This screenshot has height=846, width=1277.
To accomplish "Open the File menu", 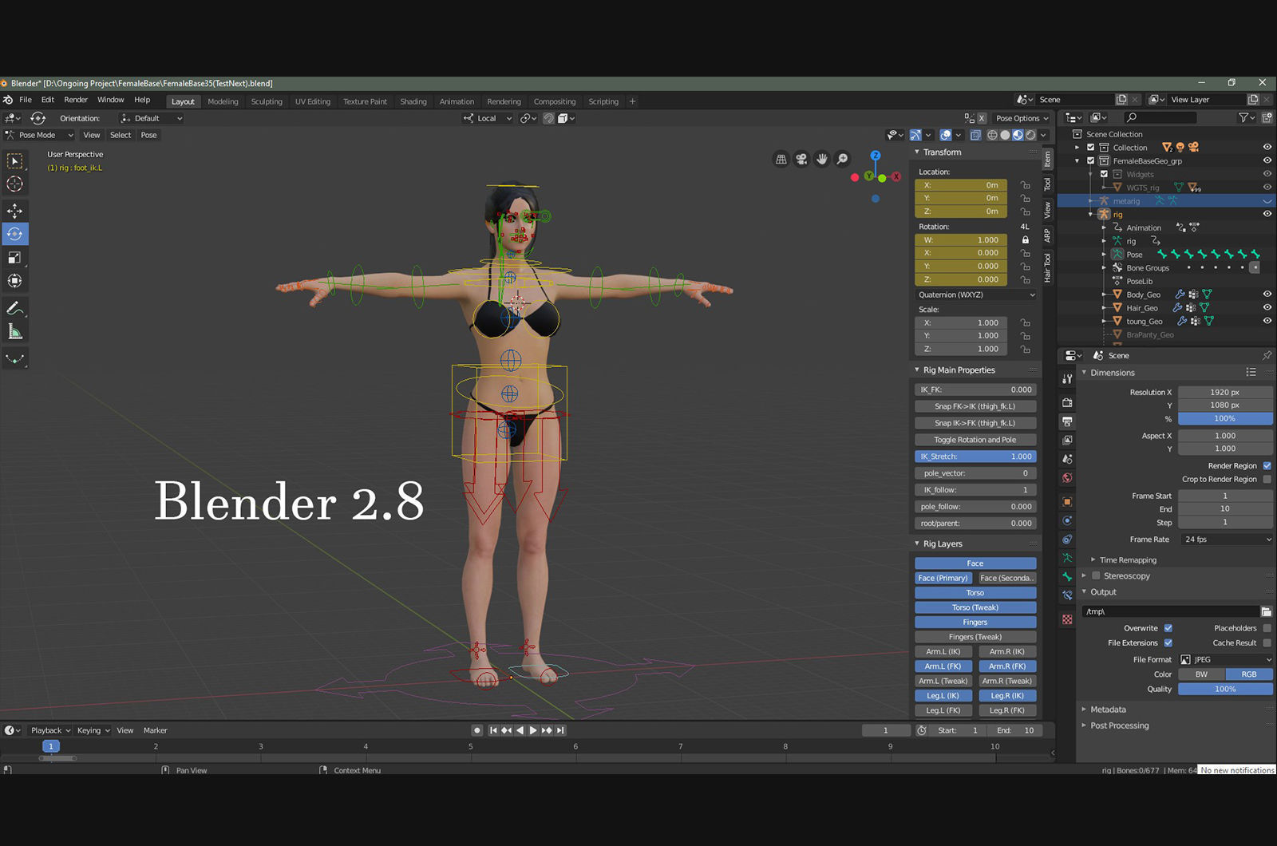I will [26, 100].
